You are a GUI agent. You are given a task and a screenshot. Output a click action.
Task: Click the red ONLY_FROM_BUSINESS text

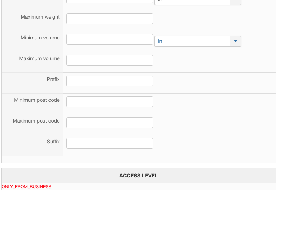click(x=27, y=187)
